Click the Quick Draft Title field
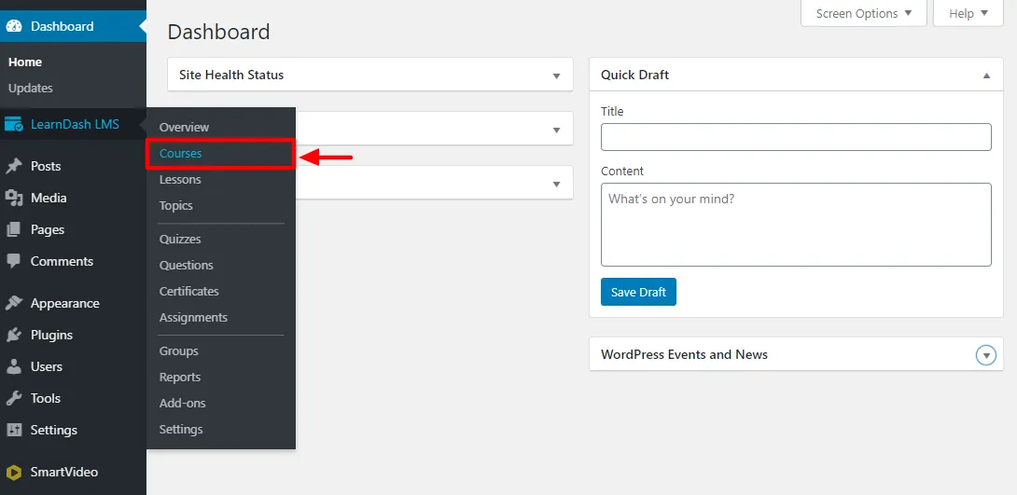 [x=796, y=137]
